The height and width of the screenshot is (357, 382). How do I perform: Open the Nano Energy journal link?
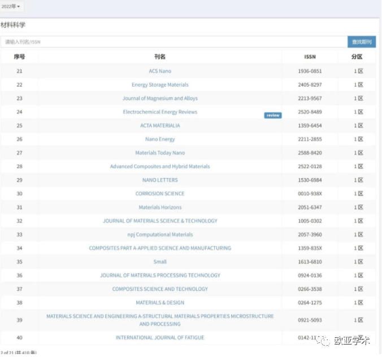coord(160,139)
